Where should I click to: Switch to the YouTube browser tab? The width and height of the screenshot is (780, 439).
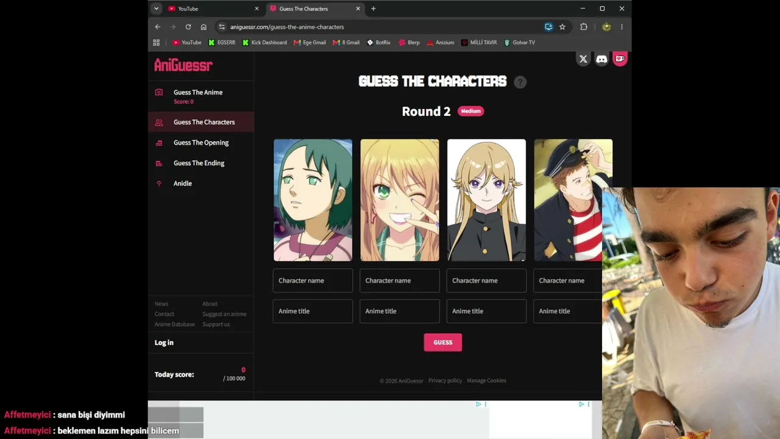[214, 9]
